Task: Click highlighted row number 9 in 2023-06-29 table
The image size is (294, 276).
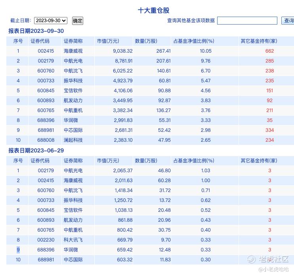Action: (18, 250)
